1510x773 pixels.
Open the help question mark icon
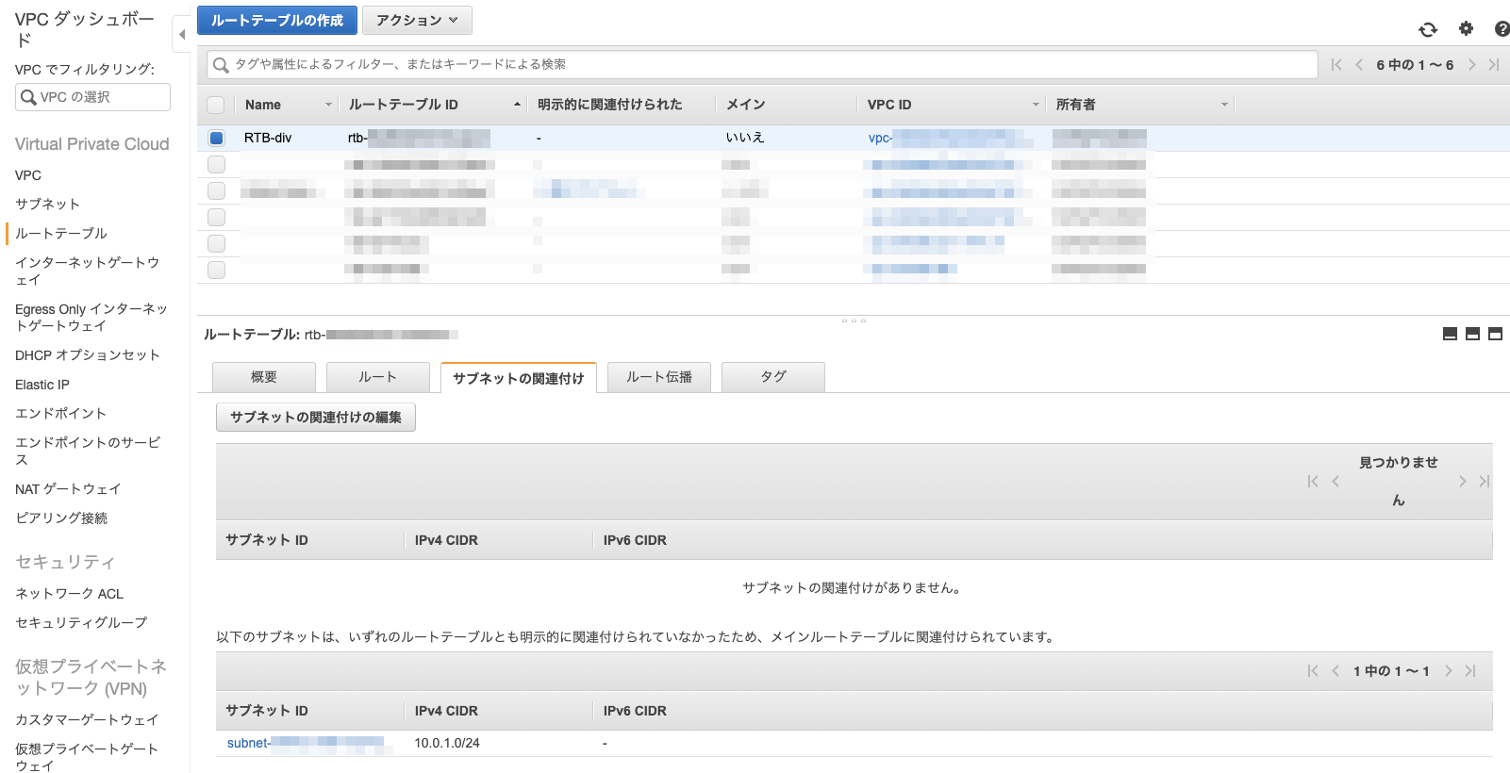coord(1502,29)
